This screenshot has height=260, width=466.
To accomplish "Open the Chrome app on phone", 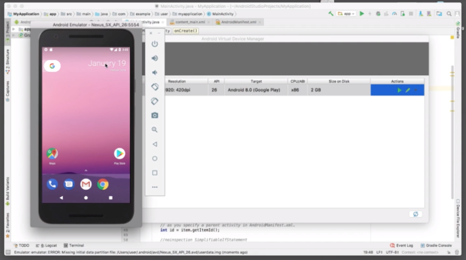I will 103,184.
